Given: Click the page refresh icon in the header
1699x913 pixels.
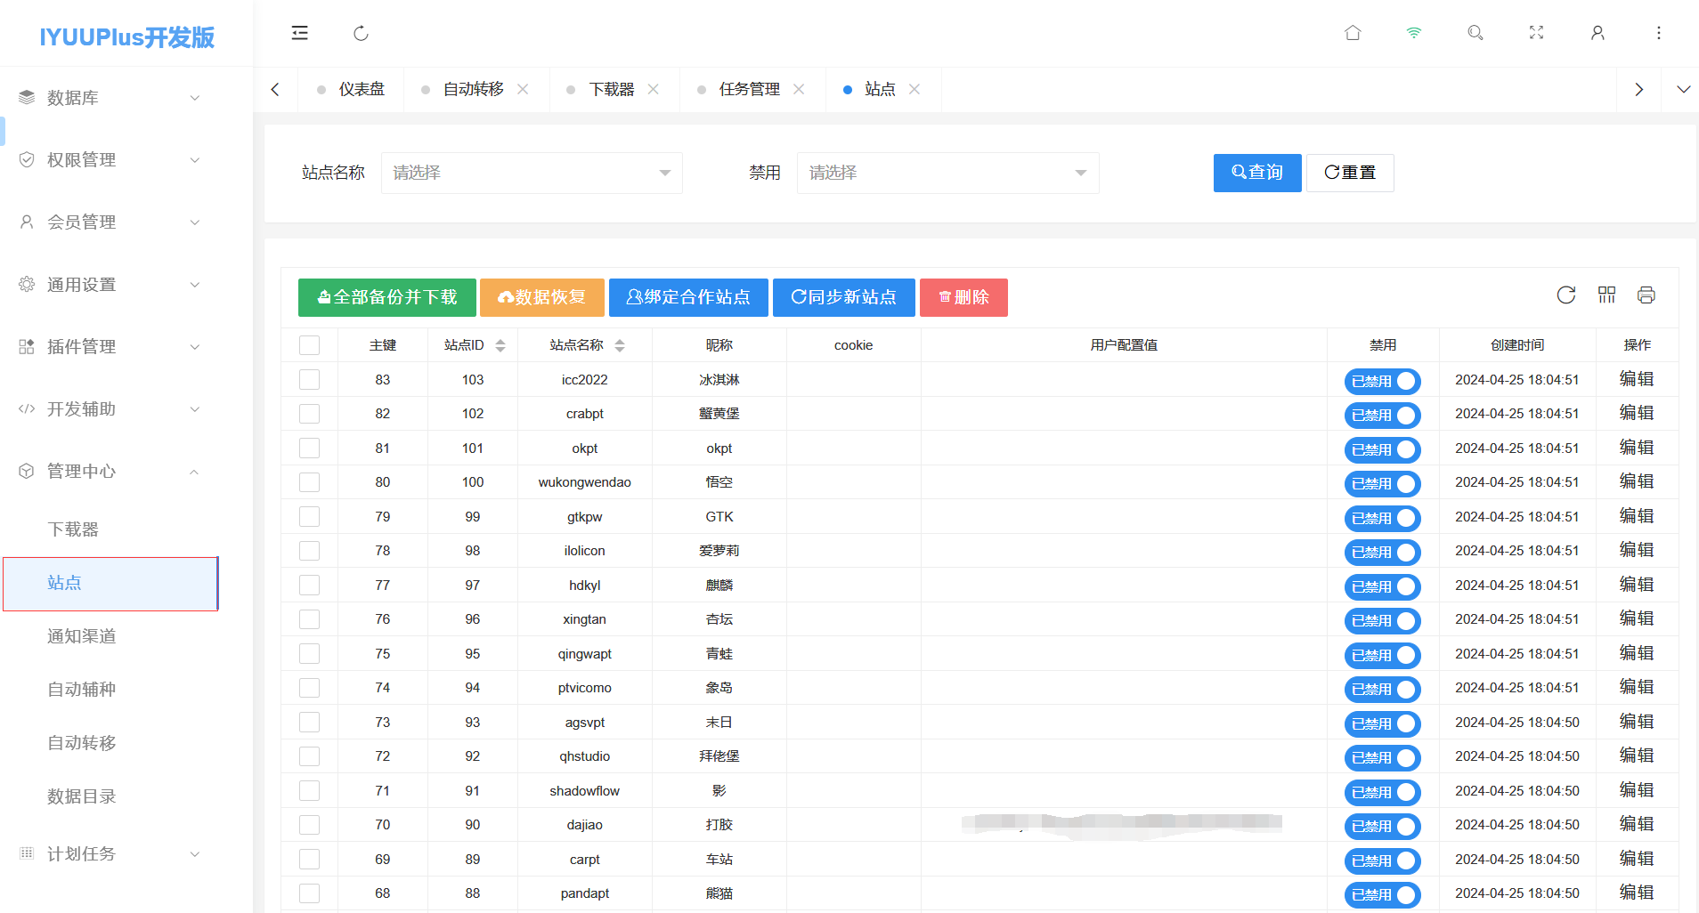Looking at the screenshot, I should pos(361,33).
